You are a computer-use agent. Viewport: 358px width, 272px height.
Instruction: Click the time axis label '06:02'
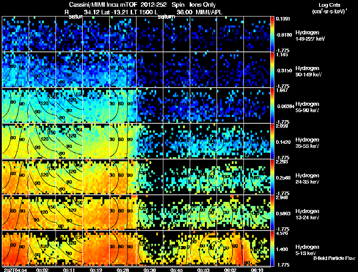(230, 270)
